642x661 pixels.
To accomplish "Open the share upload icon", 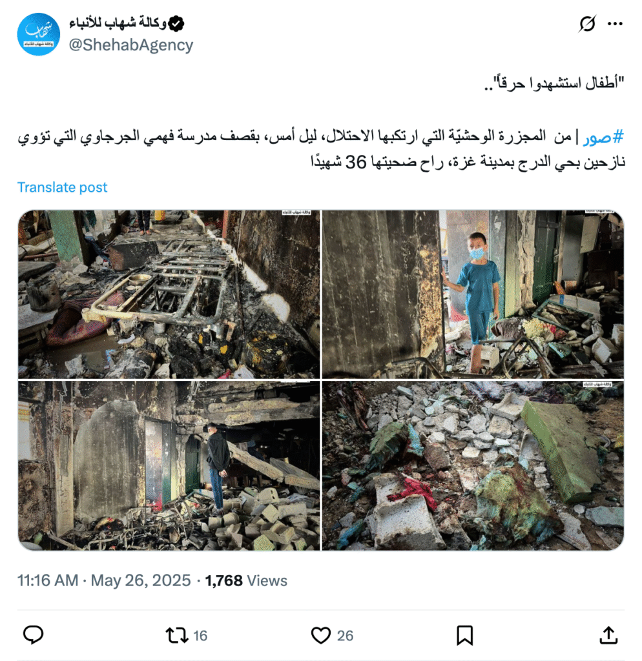I will 608,635.
